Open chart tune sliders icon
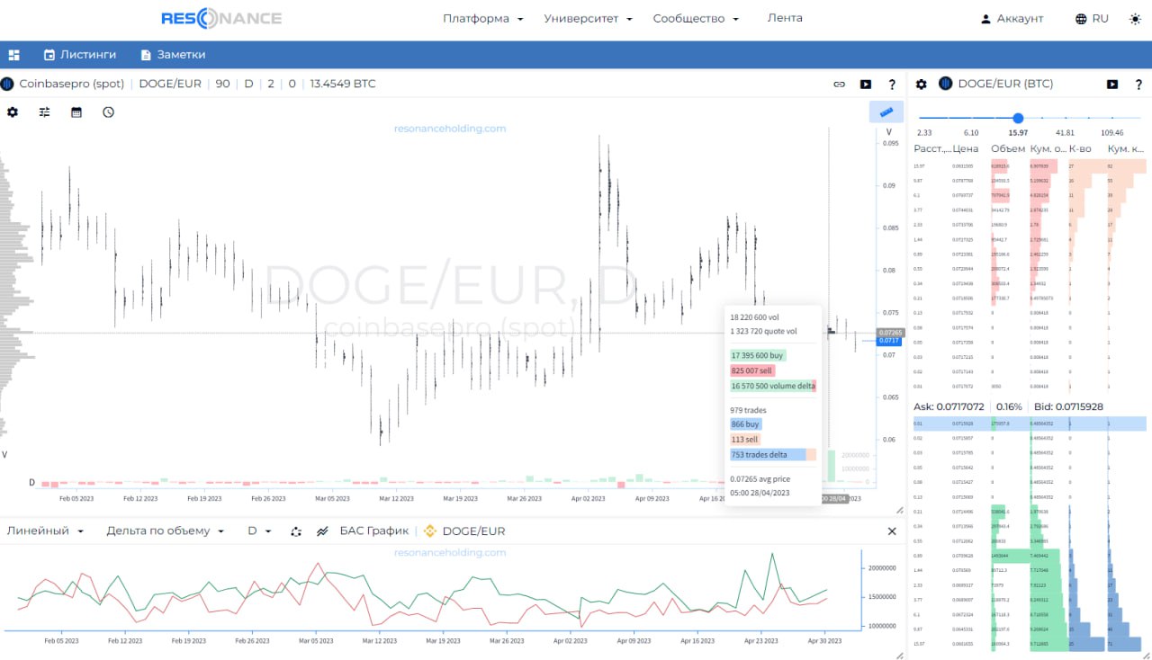 (x=44, y=112)
